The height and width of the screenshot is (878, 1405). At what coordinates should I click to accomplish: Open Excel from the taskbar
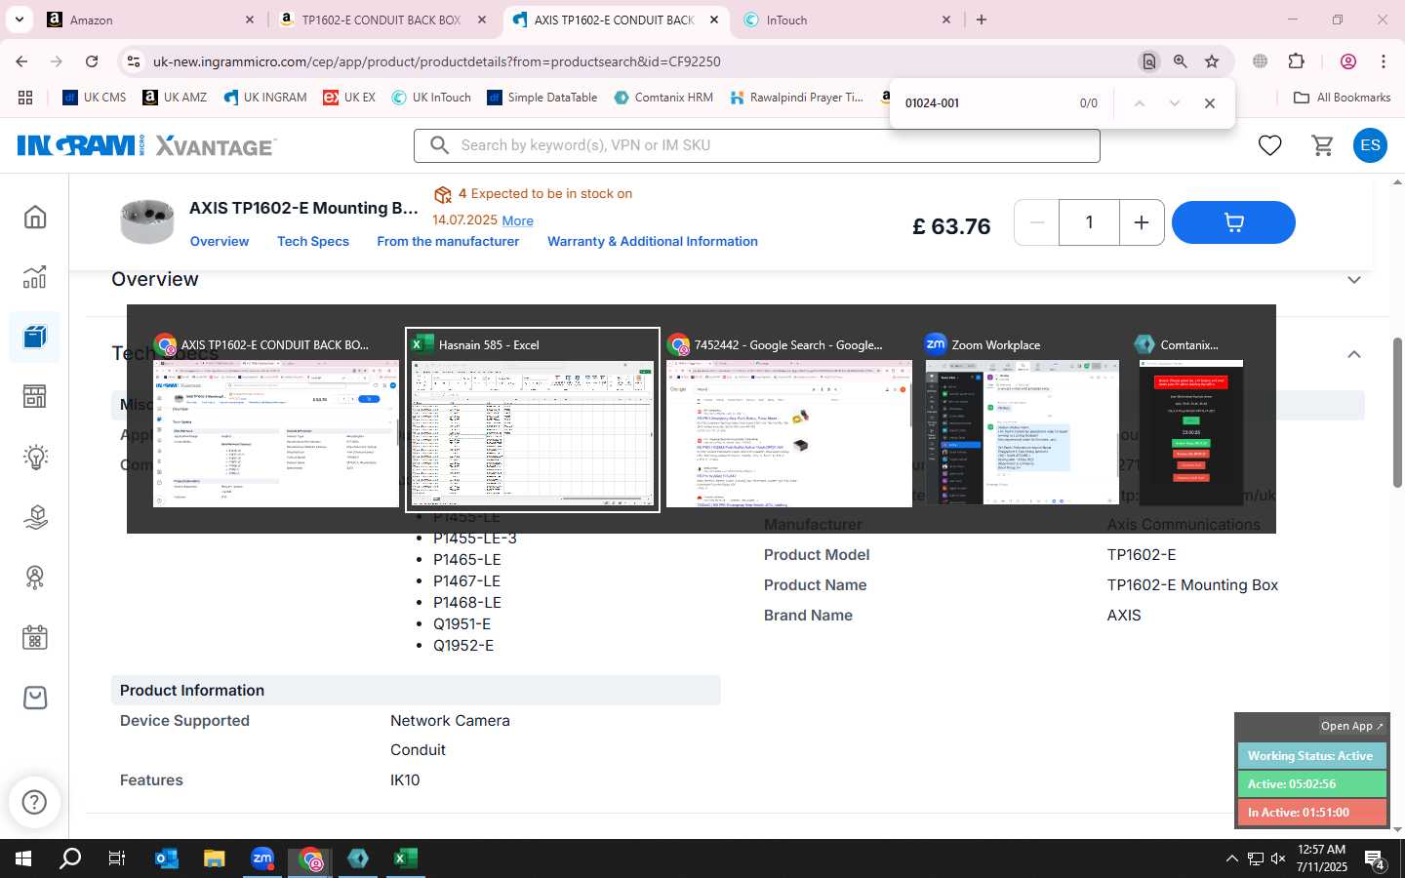pyautogui.click(x=405, y=858)
